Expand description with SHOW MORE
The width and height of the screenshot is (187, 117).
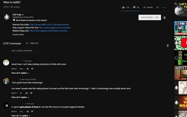pos(18,35)
